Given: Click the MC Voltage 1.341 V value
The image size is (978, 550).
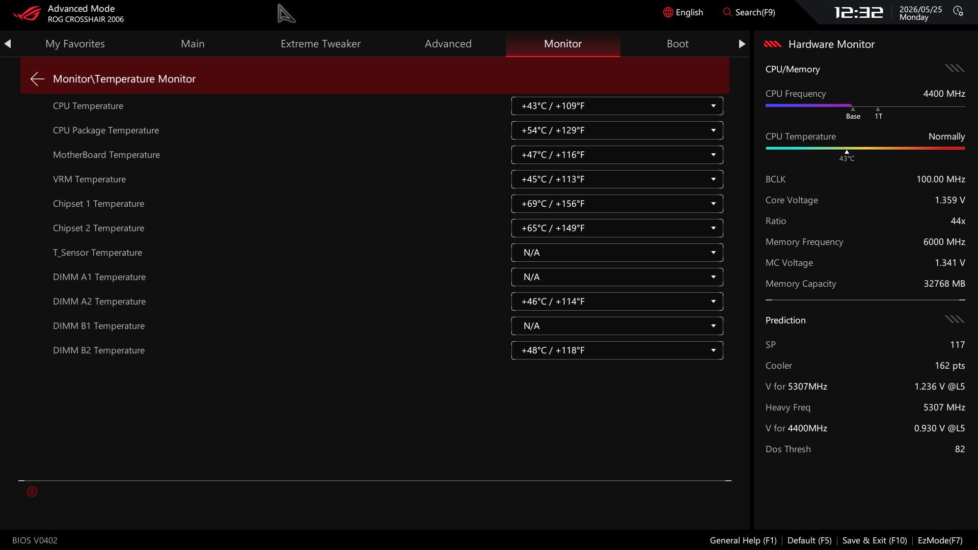Looking at the screenshot, I should [x=949, y=263].
